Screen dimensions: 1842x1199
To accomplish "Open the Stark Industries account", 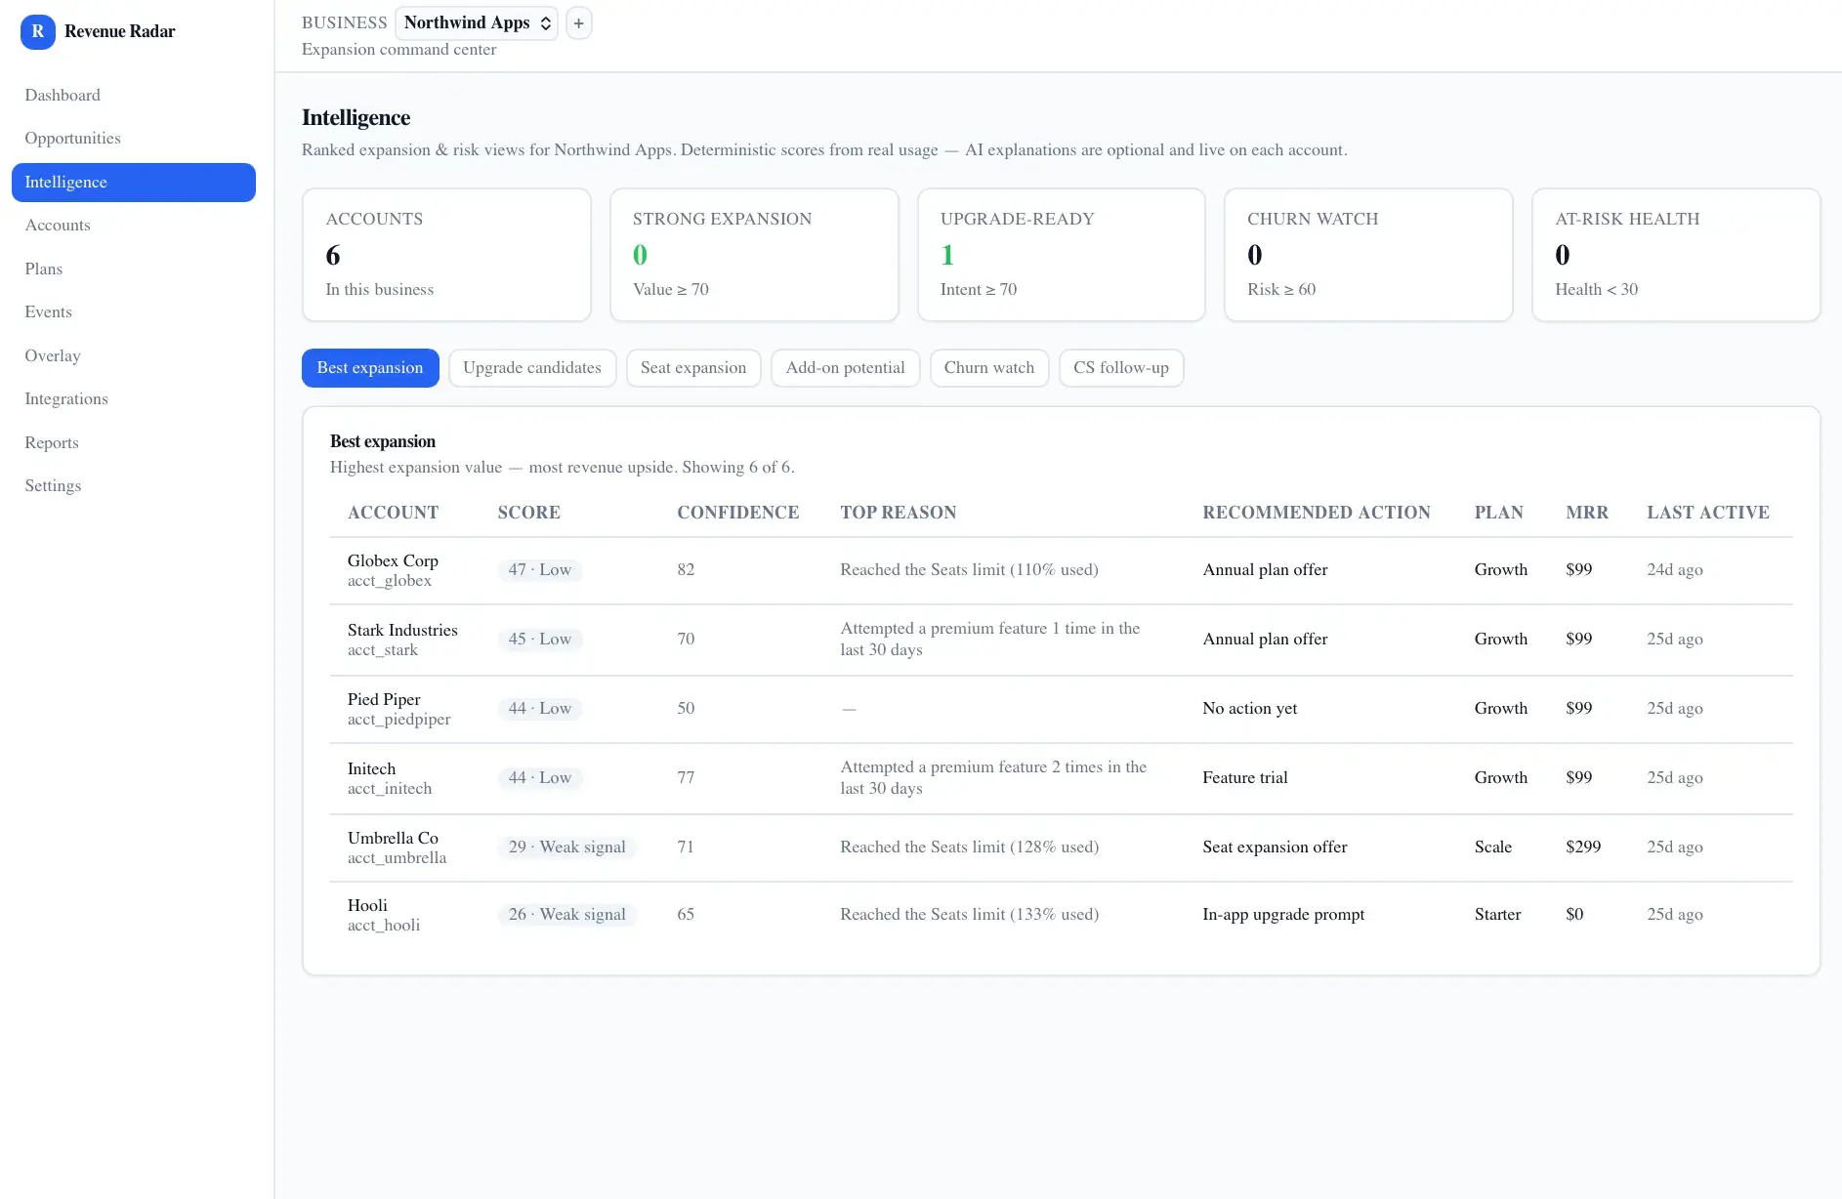I will [x=402, y=631].
